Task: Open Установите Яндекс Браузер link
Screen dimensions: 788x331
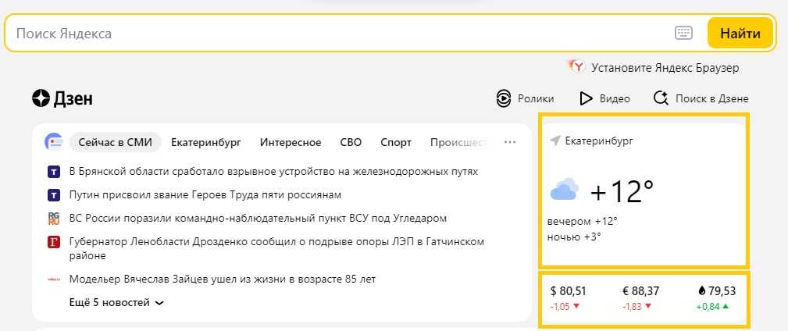Action: pyautogui.click(x=665, y=68)
